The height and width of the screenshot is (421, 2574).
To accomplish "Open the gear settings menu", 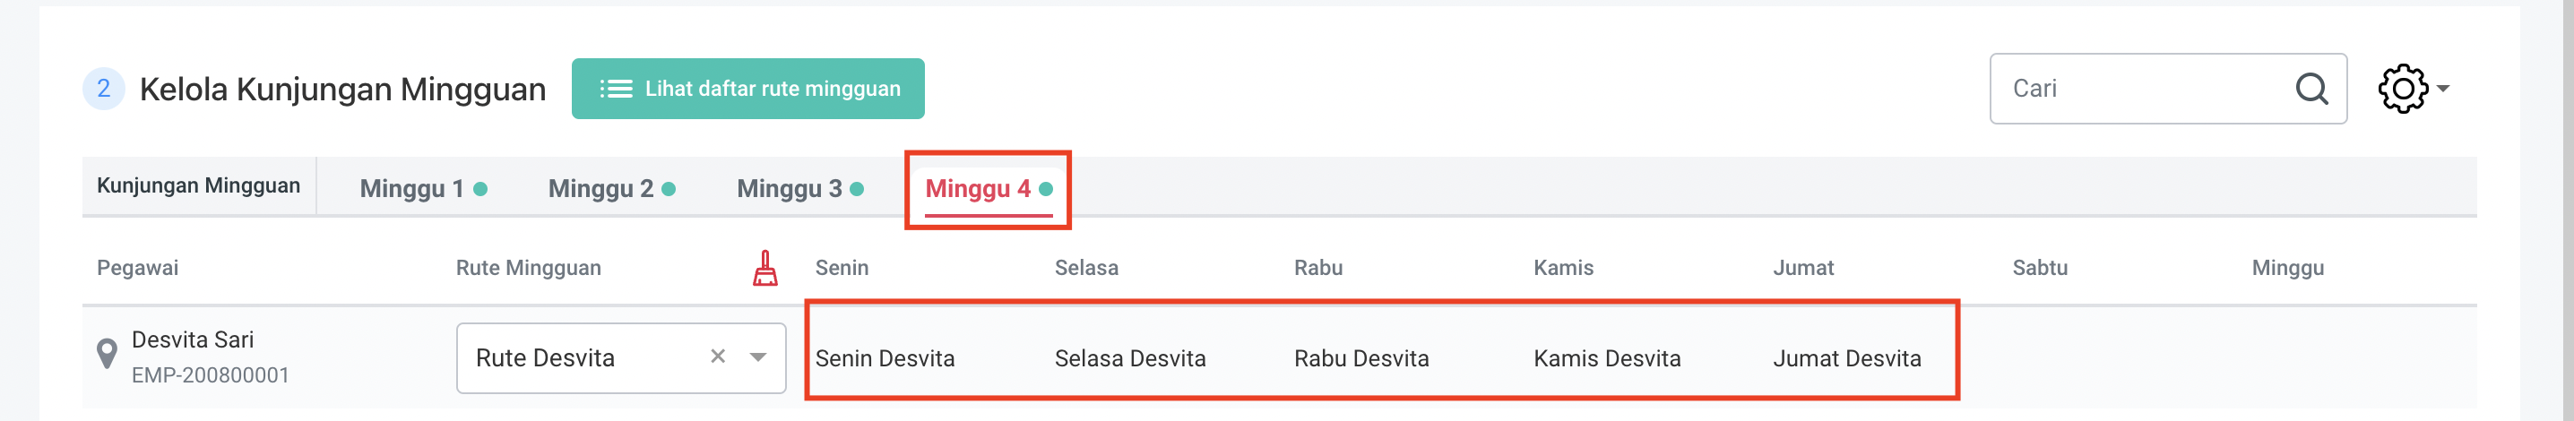I will pos(2402,89).
